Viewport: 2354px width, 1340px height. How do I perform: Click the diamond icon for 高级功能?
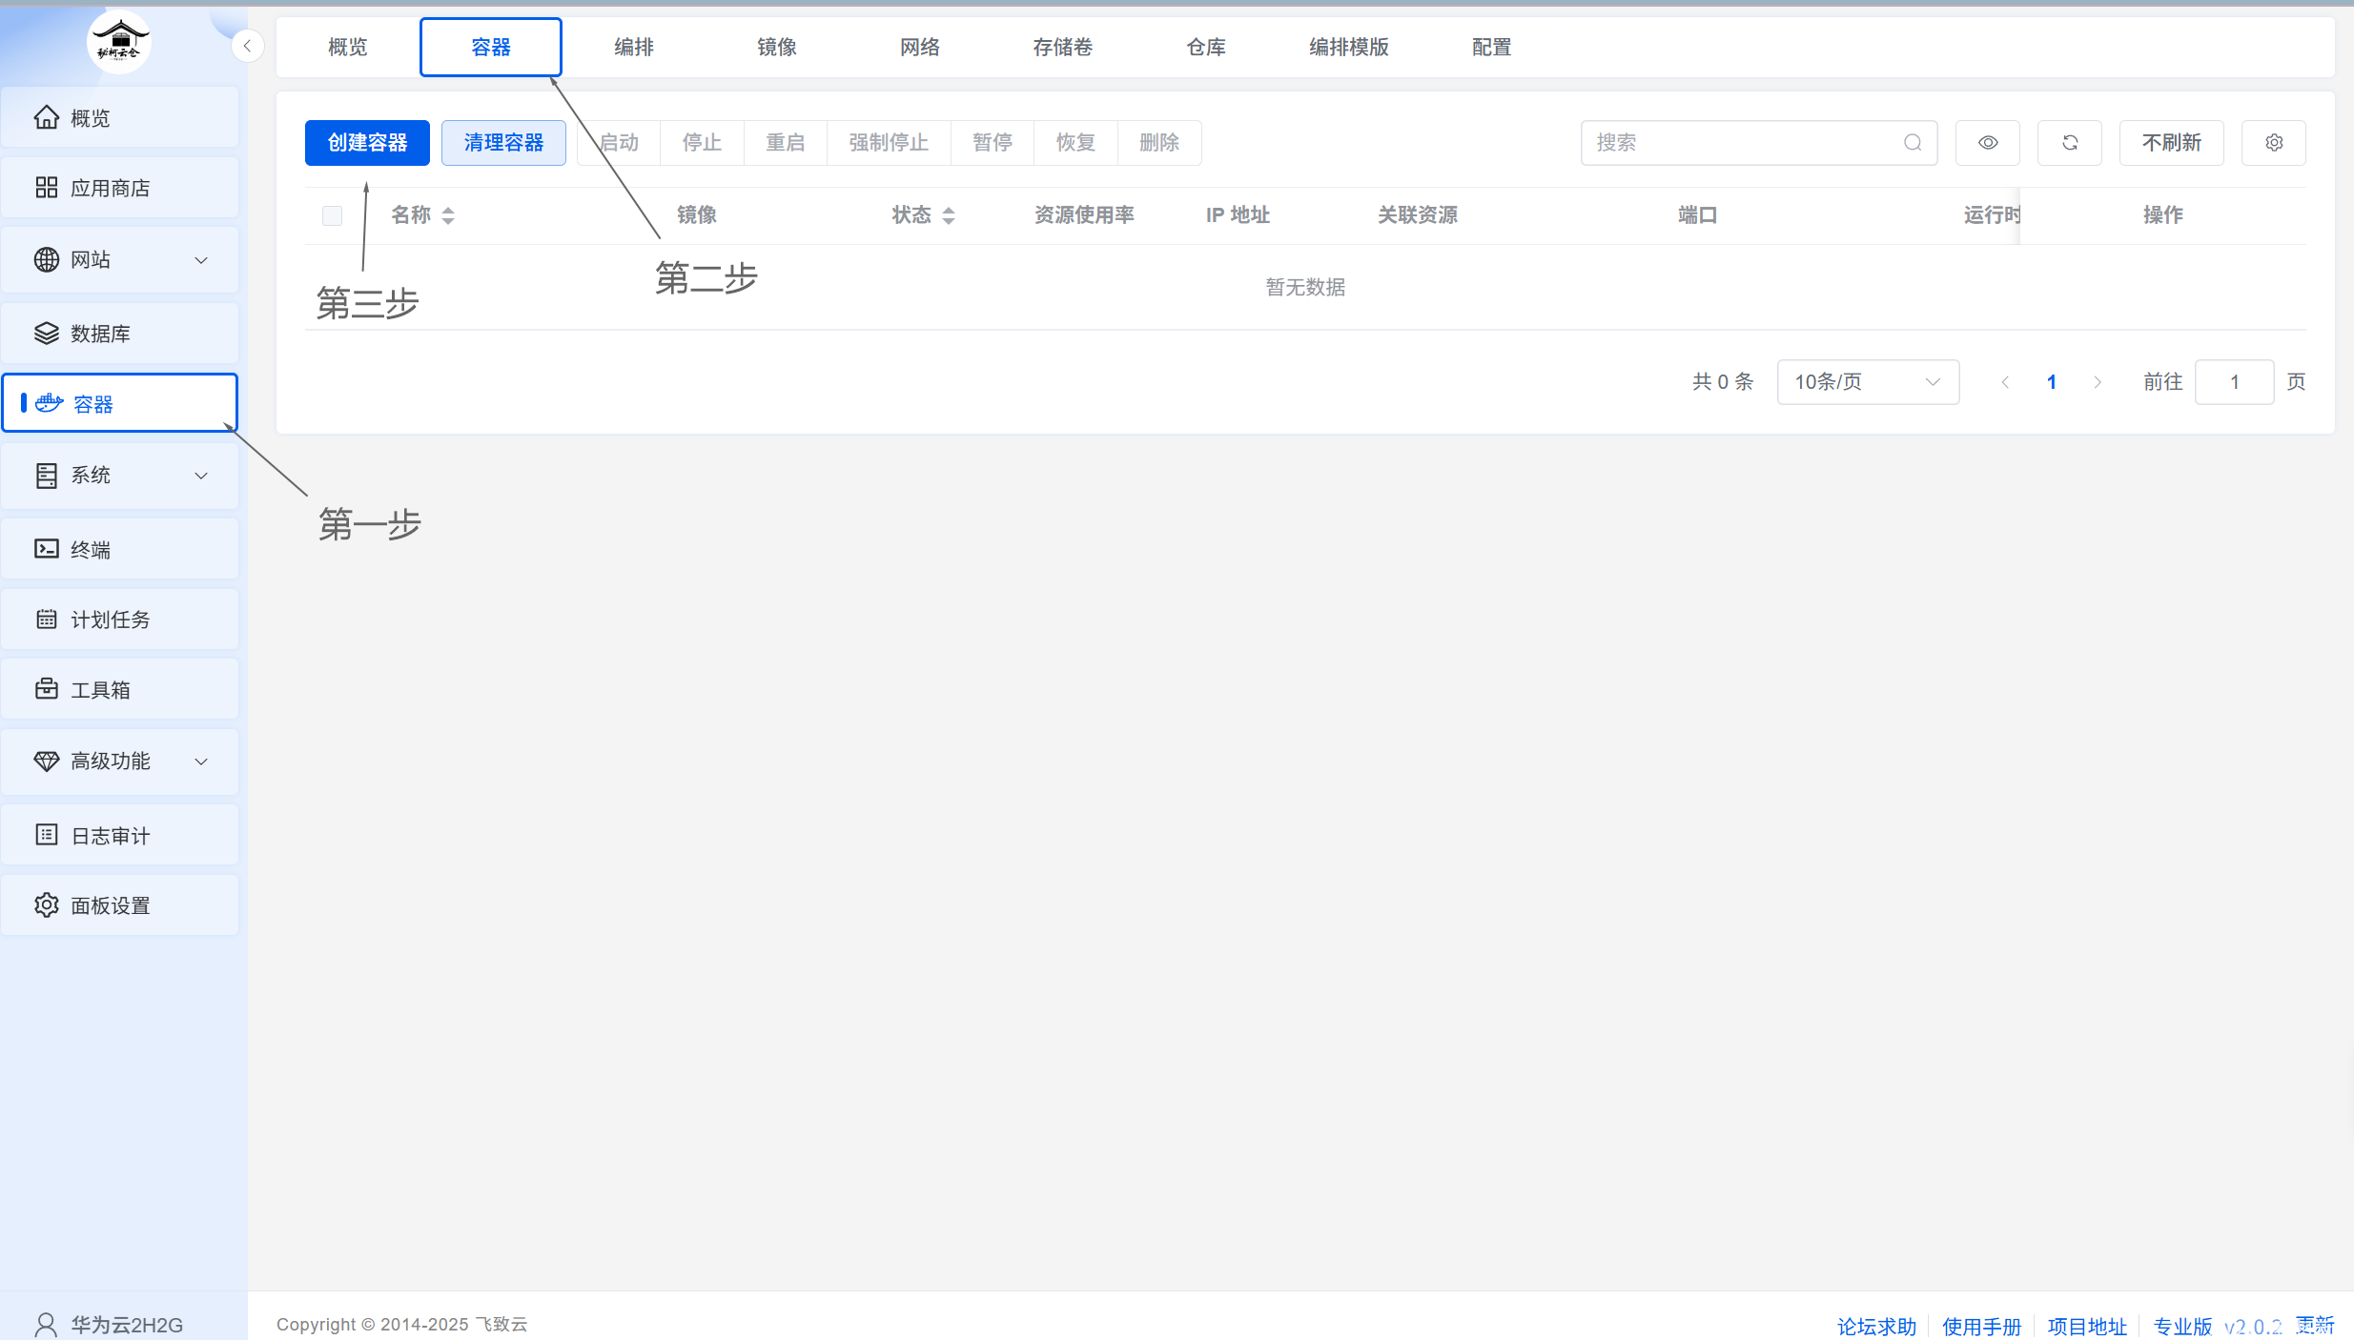point(46,761)
